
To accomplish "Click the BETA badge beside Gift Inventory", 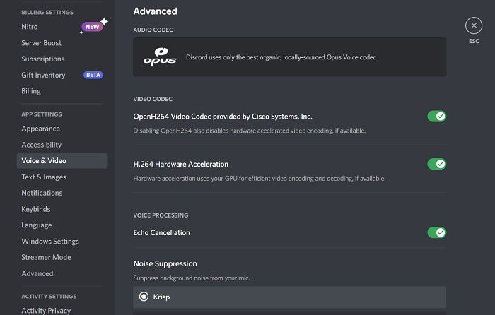I will [93, 75].
